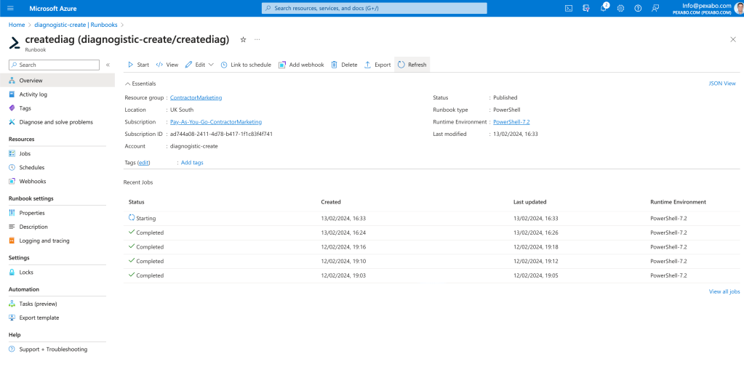Open the notifications bell
The height and width of the screenshot is (380, 744).
(604, 9)
